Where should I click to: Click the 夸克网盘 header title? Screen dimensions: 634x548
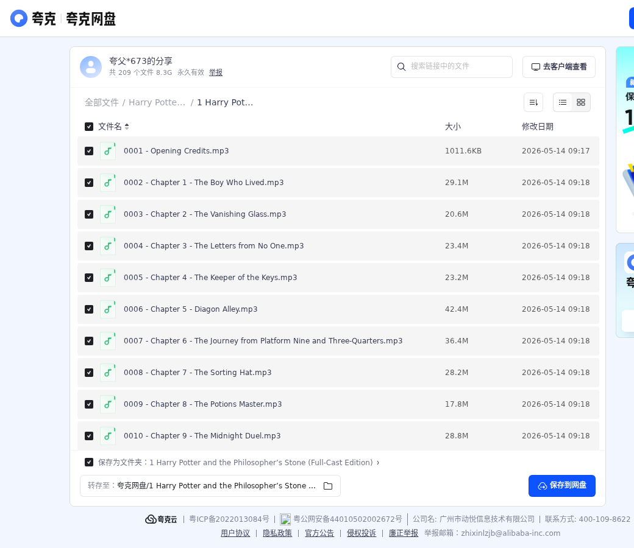pyautogui.click(x=91, y=19)
